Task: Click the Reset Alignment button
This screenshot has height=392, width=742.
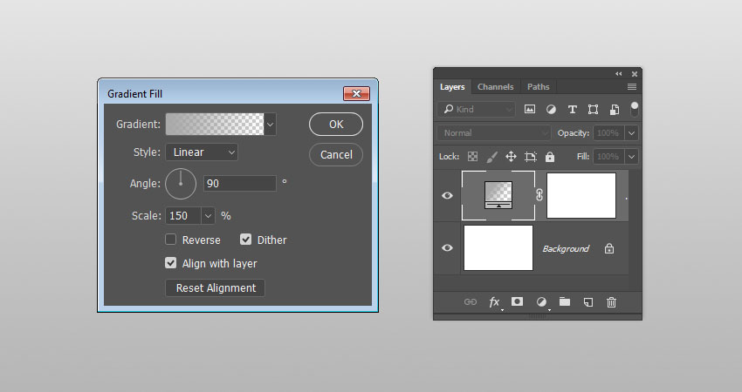Action: coord(216,288)
